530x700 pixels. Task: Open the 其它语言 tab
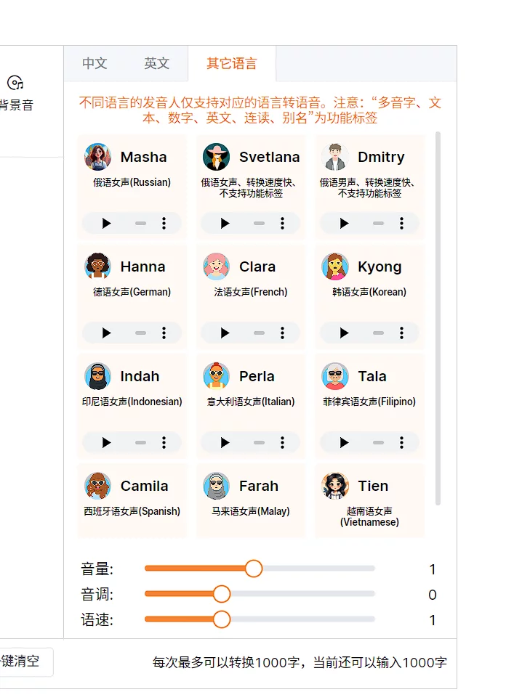coord(231,63)
